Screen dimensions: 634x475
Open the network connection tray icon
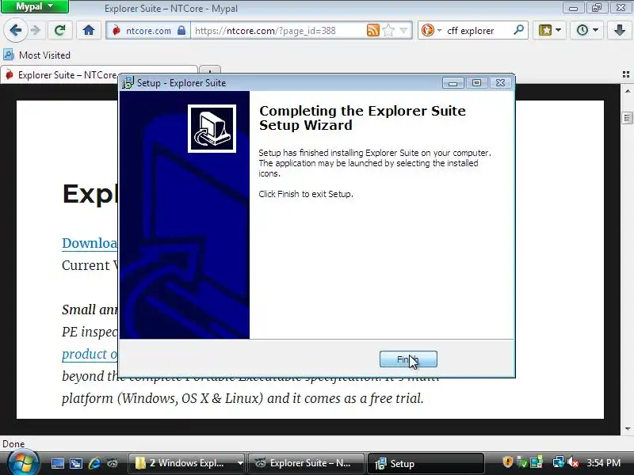click(x=559, y=462)
